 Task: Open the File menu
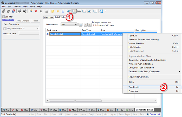tap(4, 7)
